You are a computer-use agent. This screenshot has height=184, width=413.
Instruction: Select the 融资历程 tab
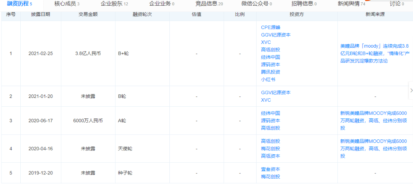20,4
